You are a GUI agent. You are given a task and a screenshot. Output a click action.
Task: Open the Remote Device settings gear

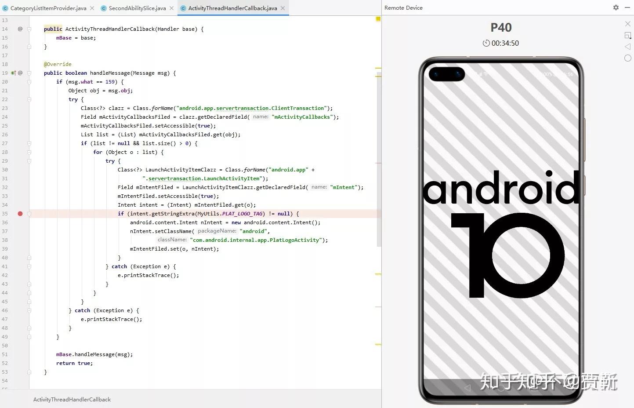(616, 7)
